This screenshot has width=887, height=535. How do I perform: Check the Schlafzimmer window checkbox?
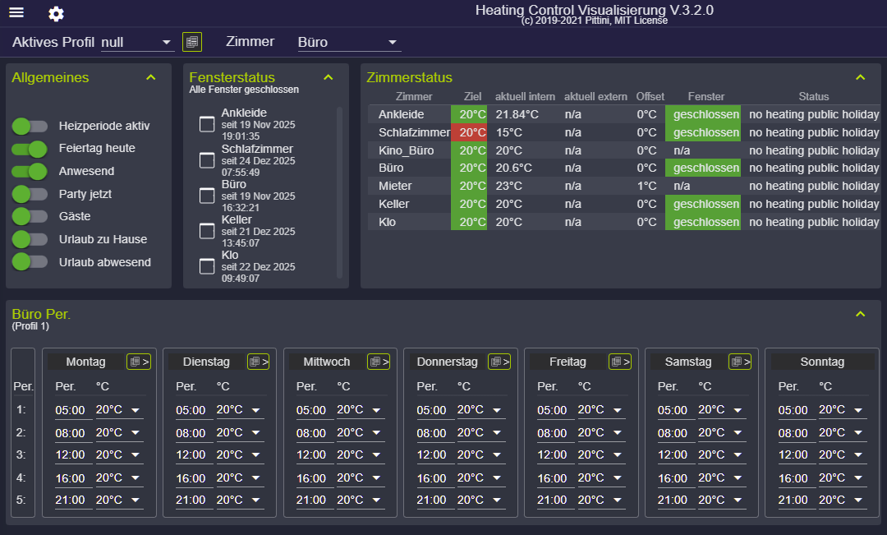pyautogui.click(x=207, y=161)
